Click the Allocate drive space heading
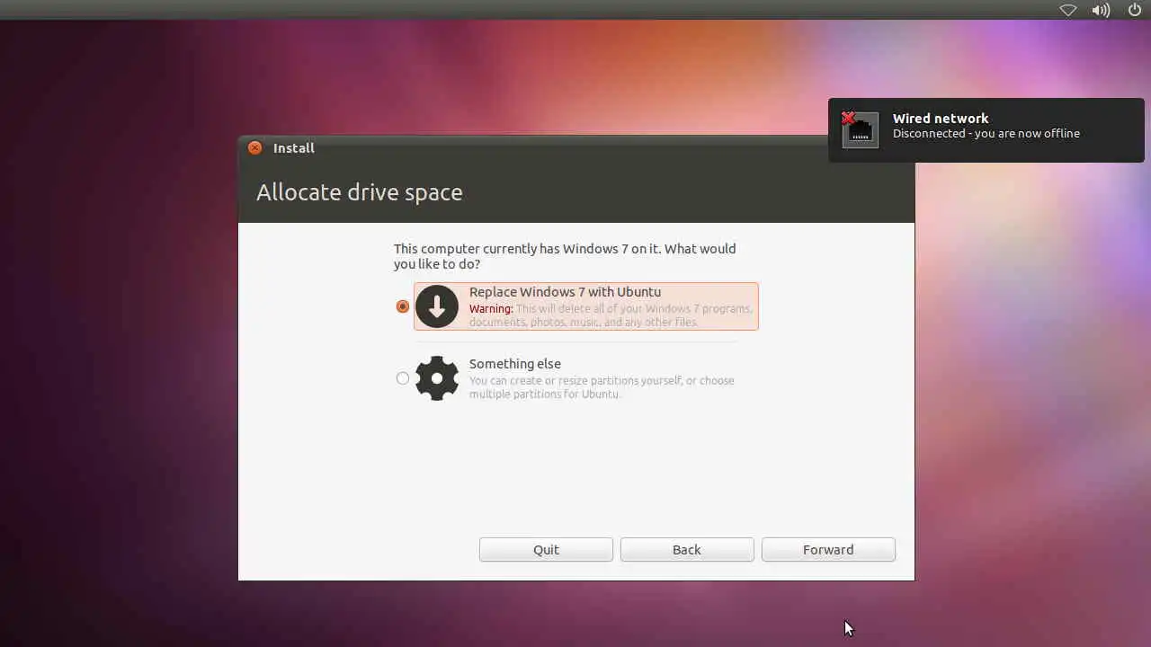1151x647 pixels. pyautogui.click(x=360, y=192)
